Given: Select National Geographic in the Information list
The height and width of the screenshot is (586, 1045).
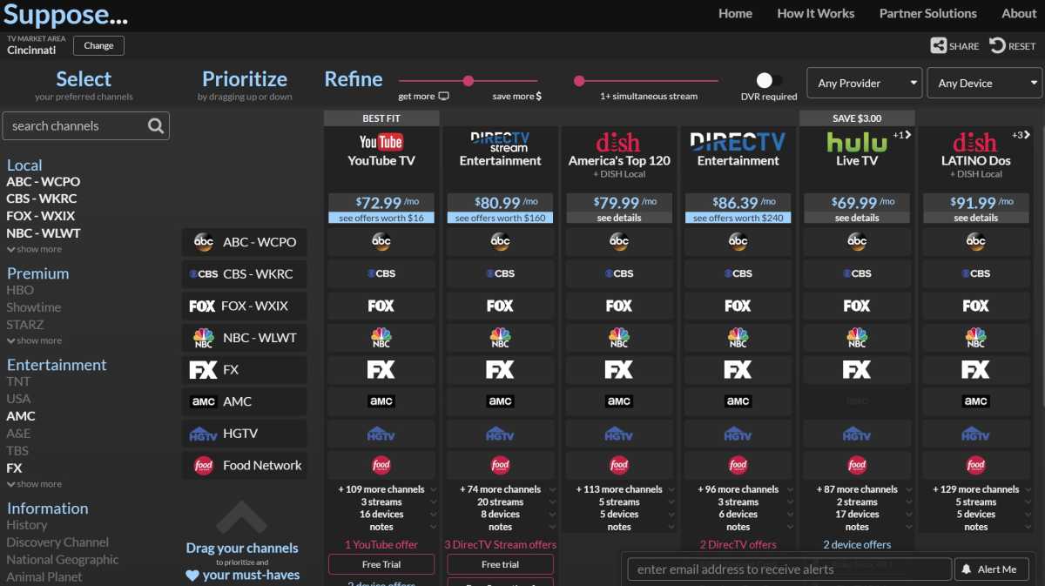Looking at the screenshot, I should (63, 560).
